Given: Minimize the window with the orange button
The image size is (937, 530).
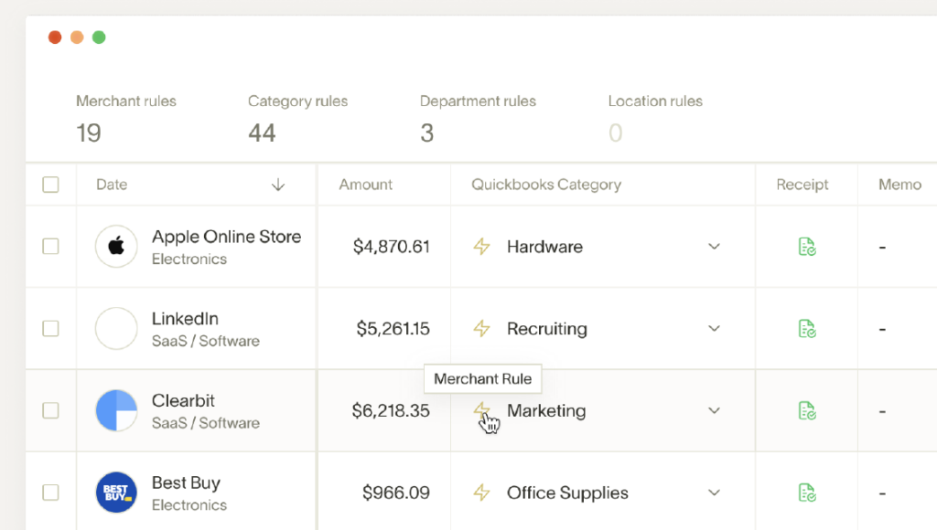Looking at the screenshot, I should pyautogui.click(x=77, y=37).
